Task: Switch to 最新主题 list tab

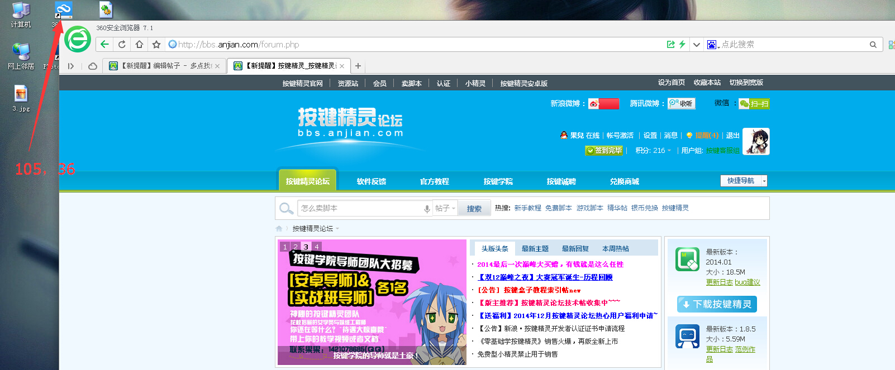Action: pos(535,248)
